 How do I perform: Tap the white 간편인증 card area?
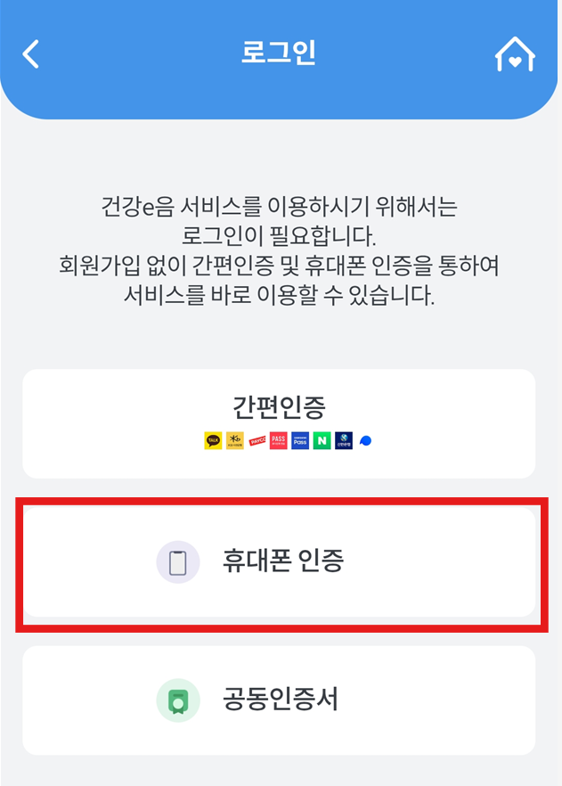tap(281, 423)
